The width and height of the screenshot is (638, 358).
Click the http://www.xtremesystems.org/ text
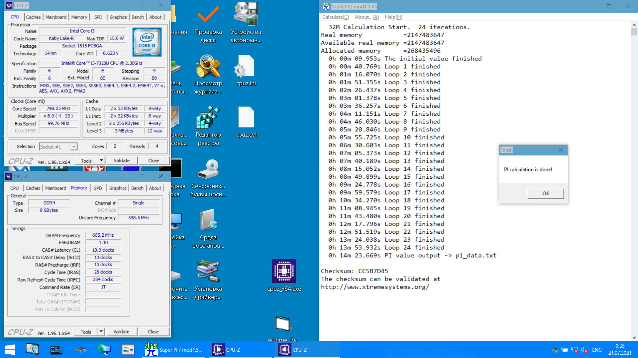click(375, 287)
